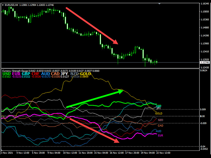Click the orange CAD legend label
The image size is (211, 158).
tap(55, 74)
